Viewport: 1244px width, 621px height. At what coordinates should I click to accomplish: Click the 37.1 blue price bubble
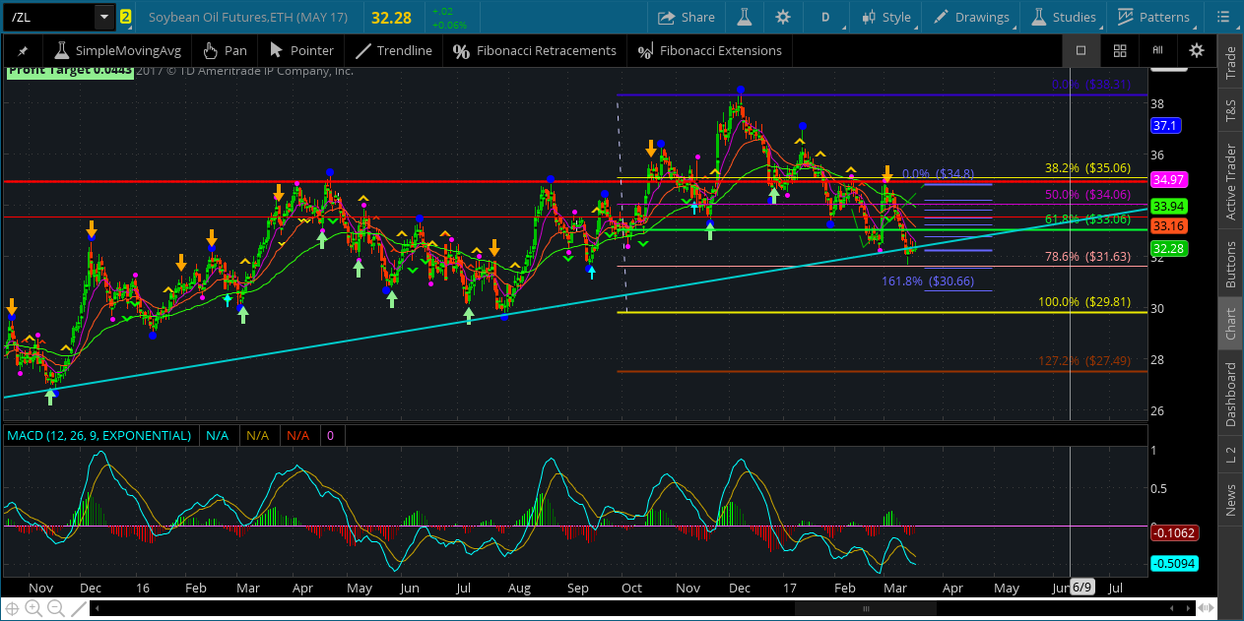click(1166, 126)
